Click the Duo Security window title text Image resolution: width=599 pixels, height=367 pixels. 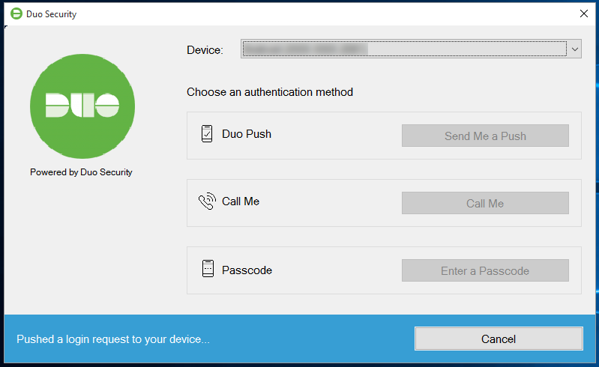click(51, 14)
